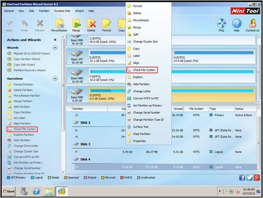Collapse the Wizards section
263x198 pixels.
pyautogui.click(x=55, y=48)
